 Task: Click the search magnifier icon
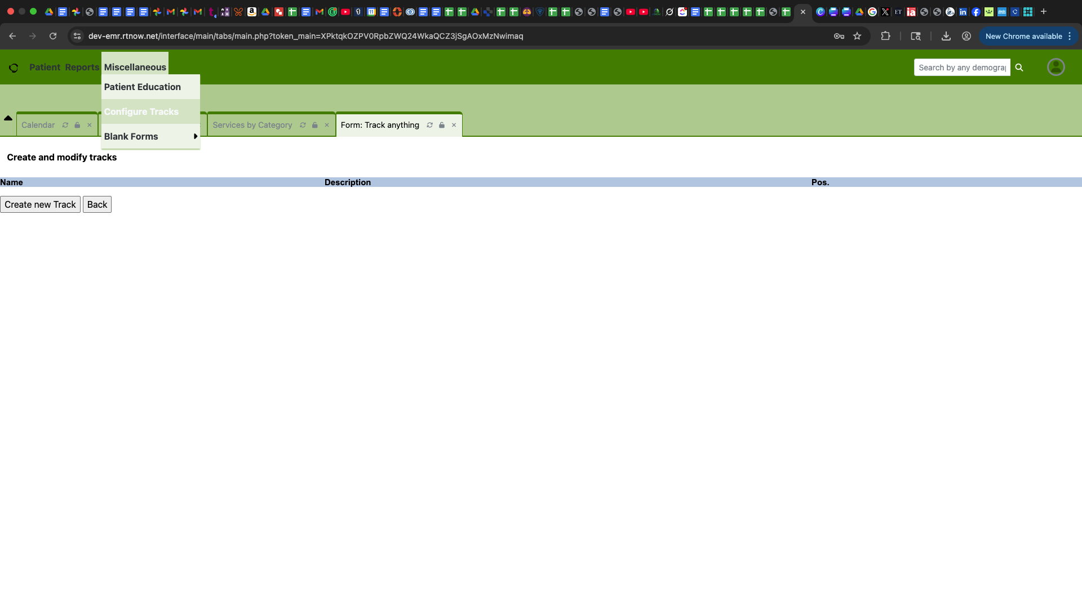point(1019,68)
